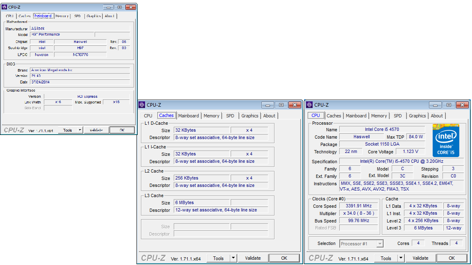This screenshot has height=265, width=472.
Task: Open the Graphics tab in the top-left window
Action: click(93, 16)
